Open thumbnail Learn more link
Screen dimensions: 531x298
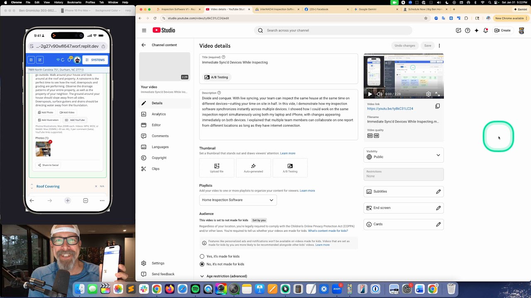(287, 153)
